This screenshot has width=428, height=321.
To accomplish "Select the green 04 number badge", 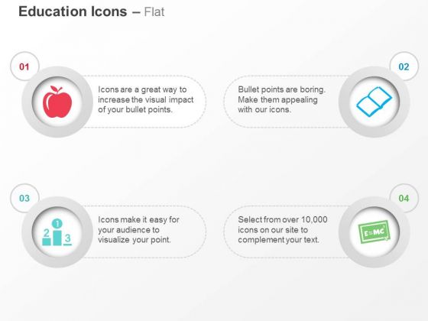I will [404, 198].
